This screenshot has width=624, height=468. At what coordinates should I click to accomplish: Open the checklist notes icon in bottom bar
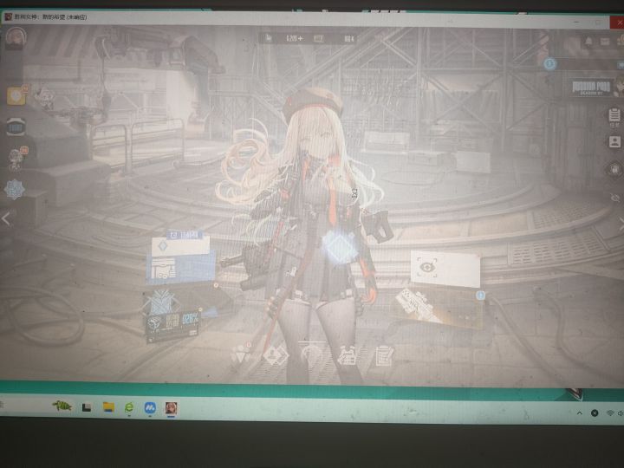[384, 356]
